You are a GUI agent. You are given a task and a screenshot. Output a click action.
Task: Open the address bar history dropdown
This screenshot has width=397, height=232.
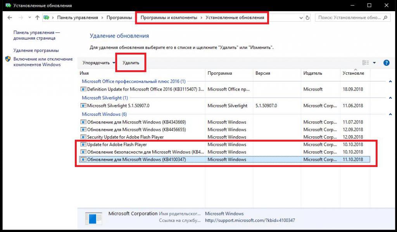pos(301,18)
